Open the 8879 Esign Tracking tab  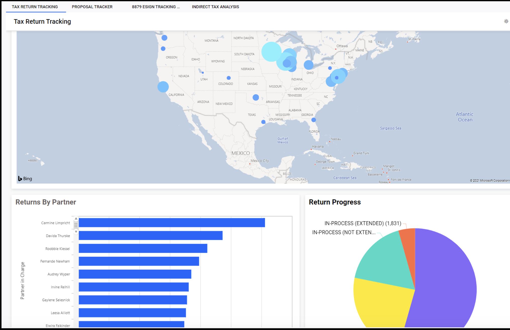[x=156, y=7]
